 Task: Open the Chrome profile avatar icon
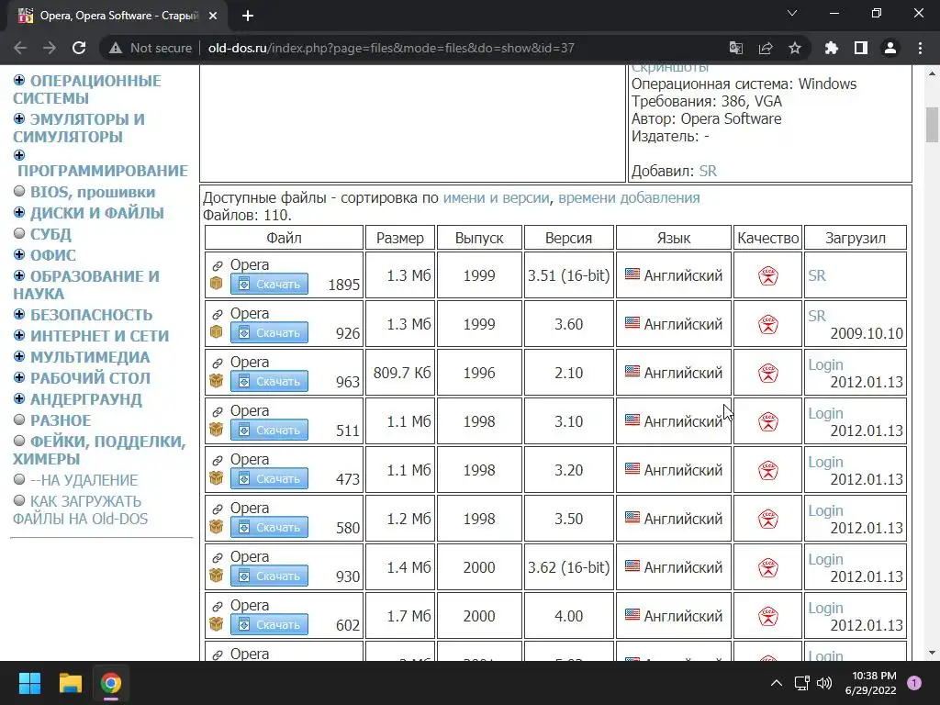point(890,48)
